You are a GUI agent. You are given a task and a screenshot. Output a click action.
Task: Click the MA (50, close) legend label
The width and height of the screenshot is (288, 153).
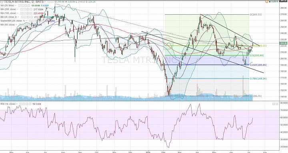tap(8, 25)
